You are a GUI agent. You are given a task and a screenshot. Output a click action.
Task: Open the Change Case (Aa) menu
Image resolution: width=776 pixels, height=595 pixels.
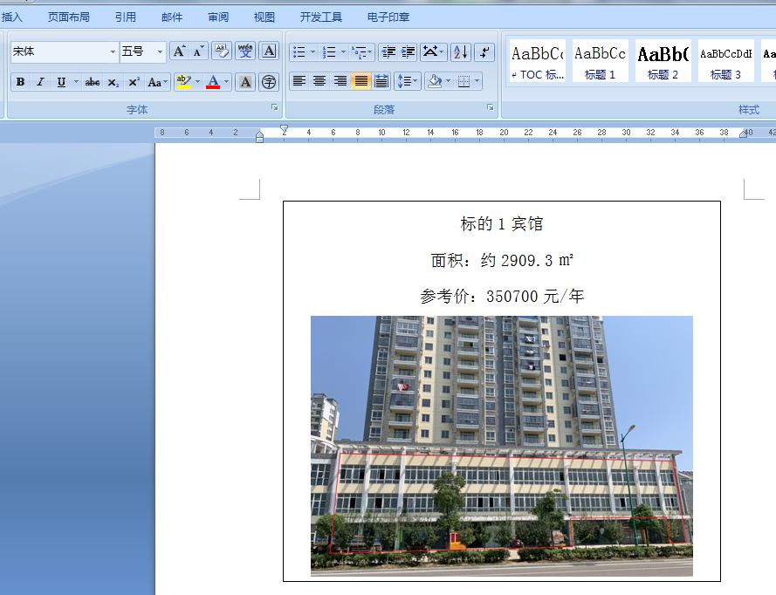(x=157, y=82)
